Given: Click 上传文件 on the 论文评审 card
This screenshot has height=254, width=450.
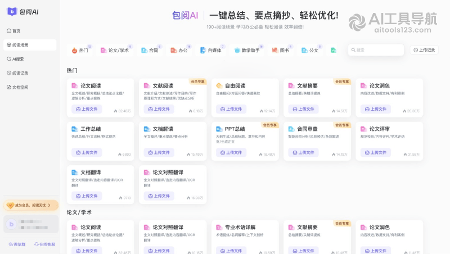Looking at the screenshot, I should (x=376, y=152).
